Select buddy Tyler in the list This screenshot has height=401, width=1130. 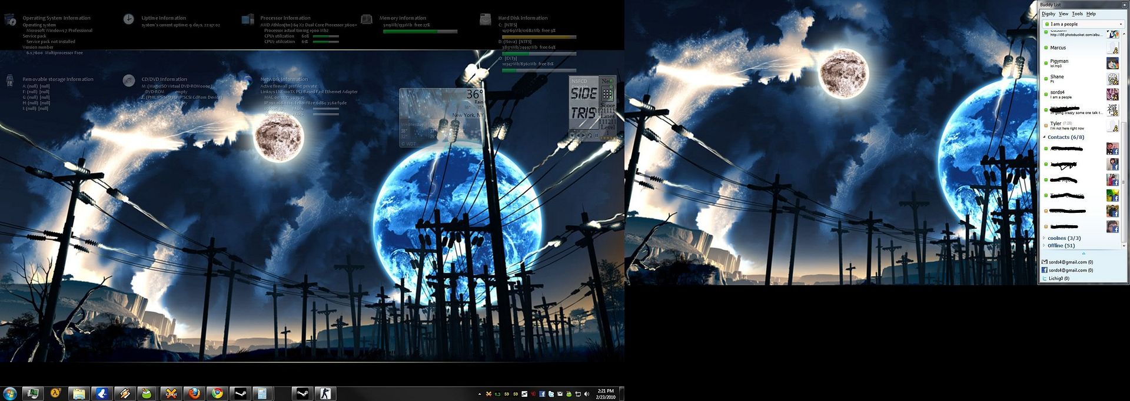(1082, 125)
